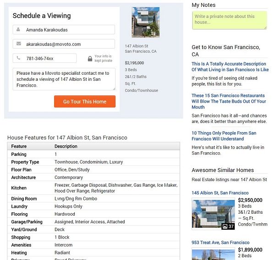Screen dimensions: 275x260
Task: Click the Amanda Karakoudas name field
Action: click(x=64, y=30)
